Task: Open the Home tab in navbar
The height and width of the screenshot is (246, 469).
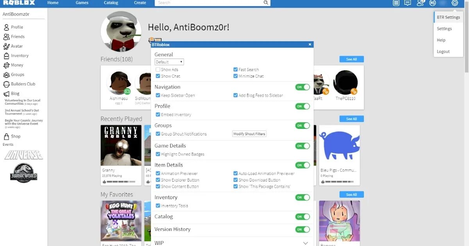Action: (x=53, y=3)
